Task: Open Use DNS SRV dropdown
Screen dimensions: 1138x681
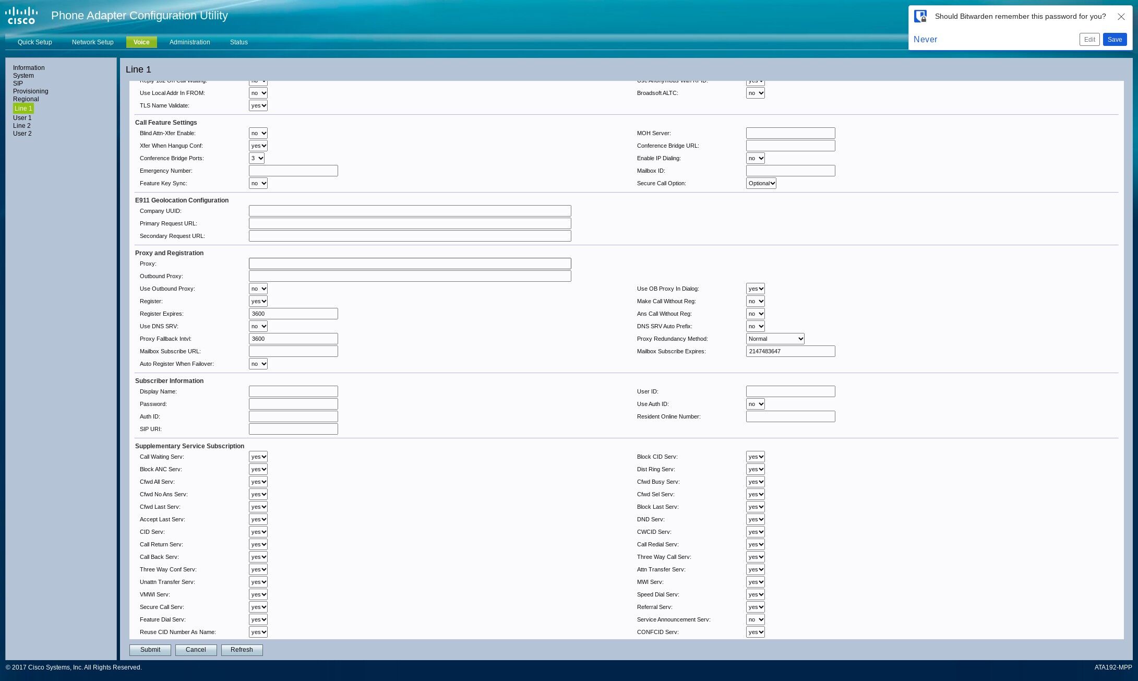Action: 258,327
